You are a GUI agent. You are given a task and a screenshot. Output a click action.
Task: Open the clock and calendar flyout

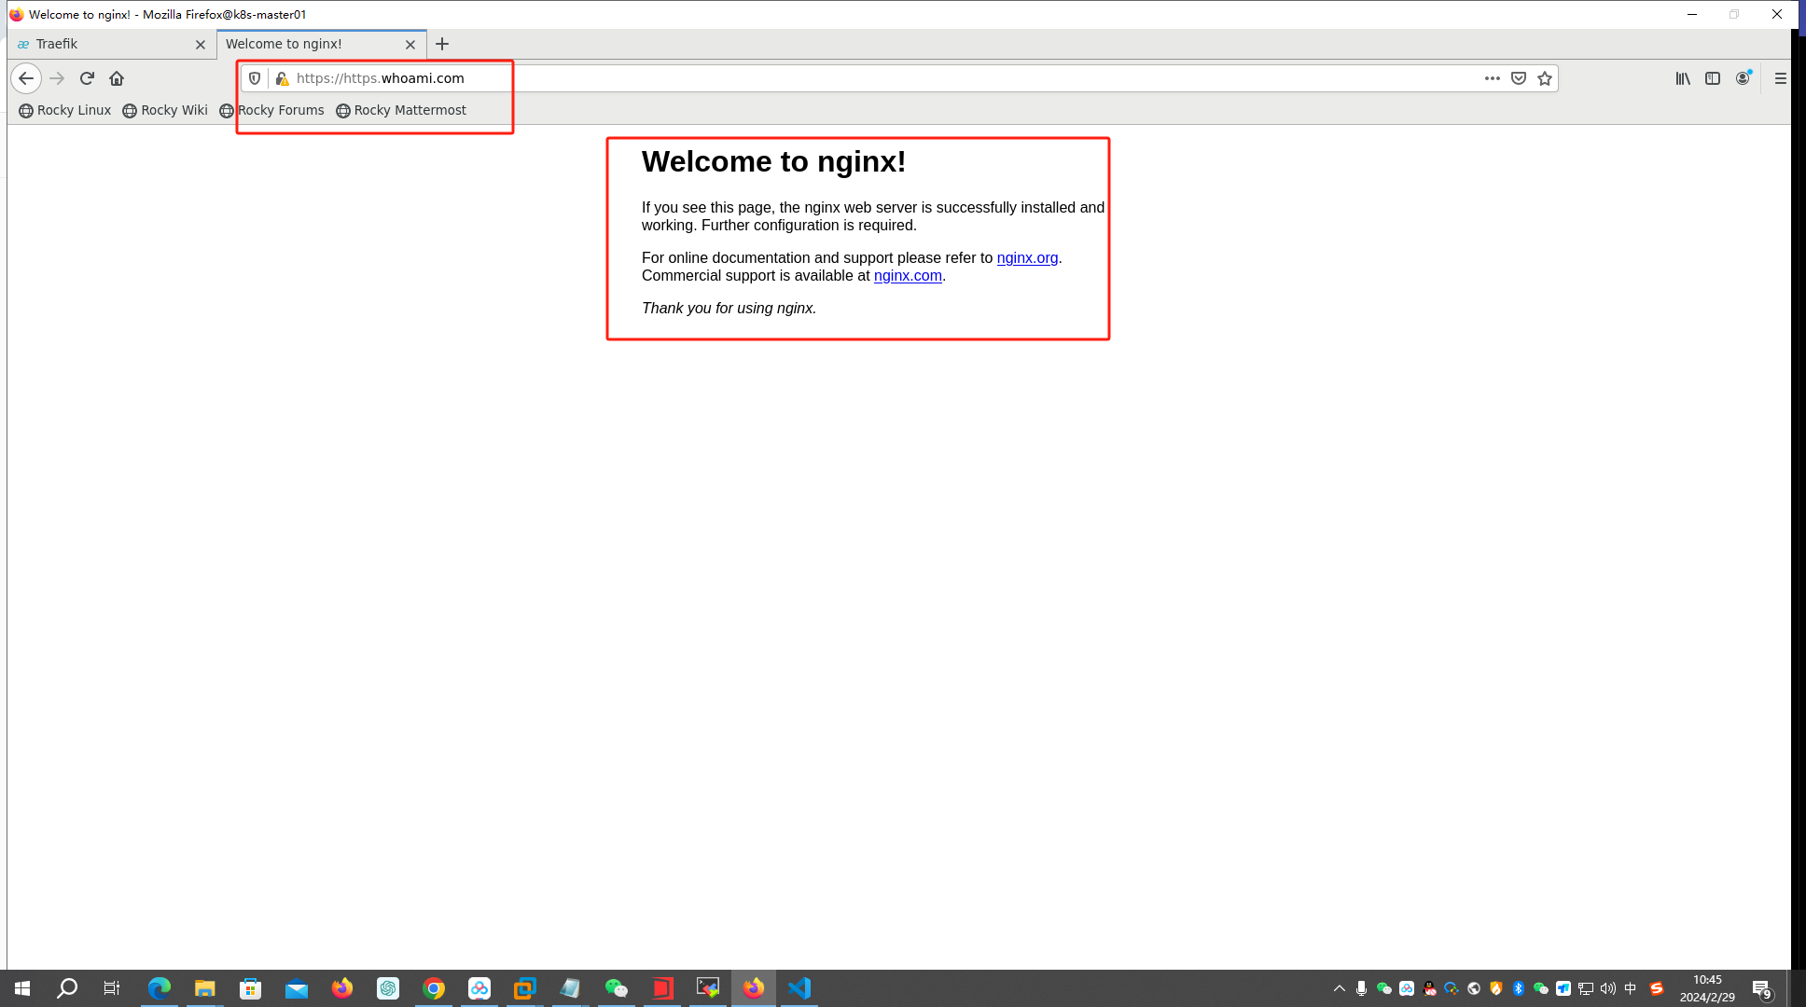click(1707, 988)
